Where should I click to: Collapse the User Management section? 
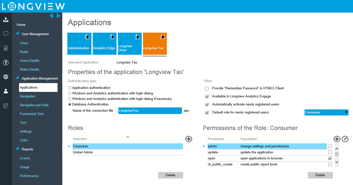[17, 33]
